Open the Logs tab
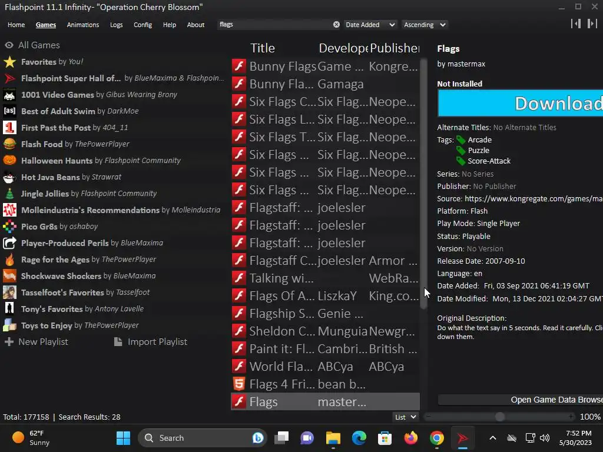 tap(116, 25)
